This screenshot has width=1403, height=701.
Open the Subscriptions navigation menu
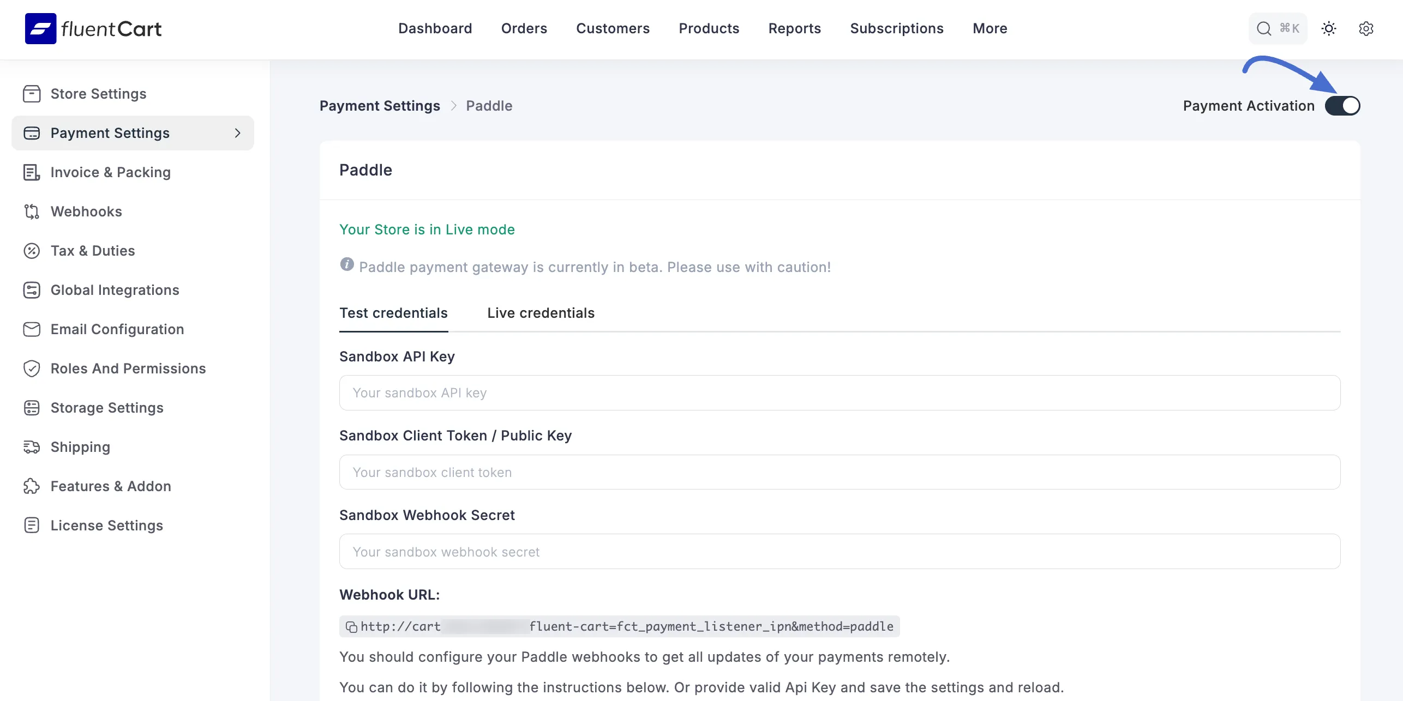896,28
